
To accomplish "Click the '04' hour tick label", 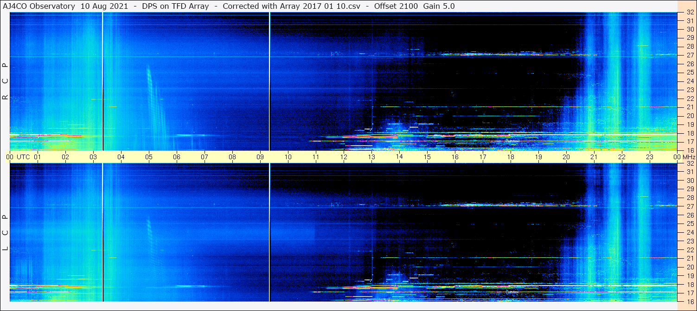I will click(121, 157).
